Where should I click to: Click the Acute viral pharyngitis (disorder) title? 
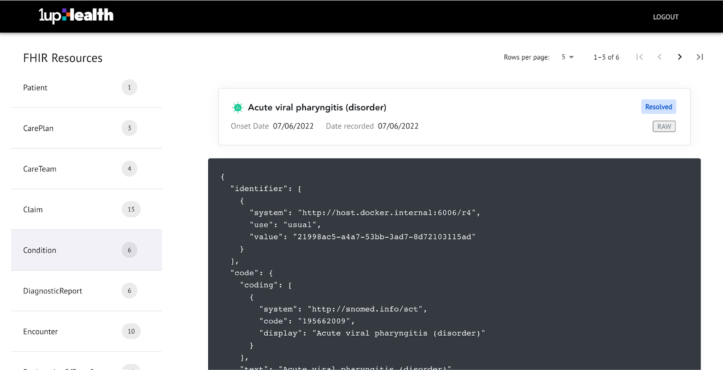(x=317, y=107)
